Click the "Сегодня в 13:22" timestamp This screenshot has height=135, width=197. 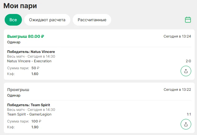tap(177, 90)
